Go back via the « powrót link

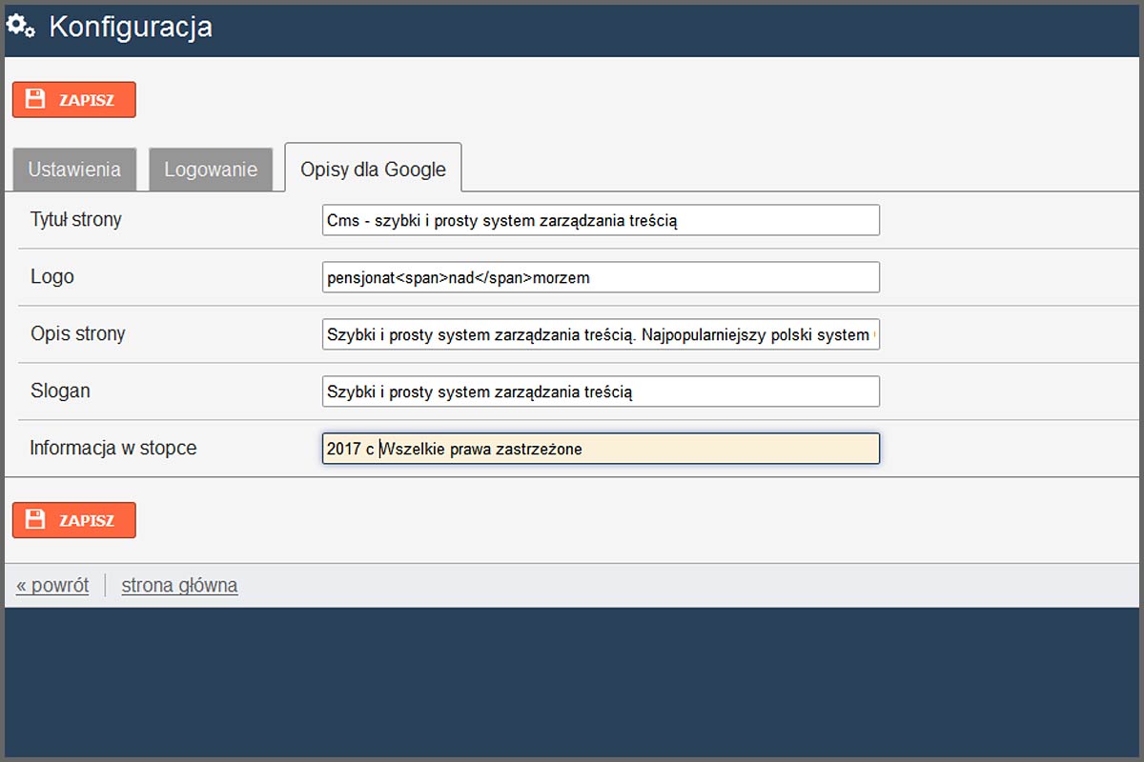[52, 585]
